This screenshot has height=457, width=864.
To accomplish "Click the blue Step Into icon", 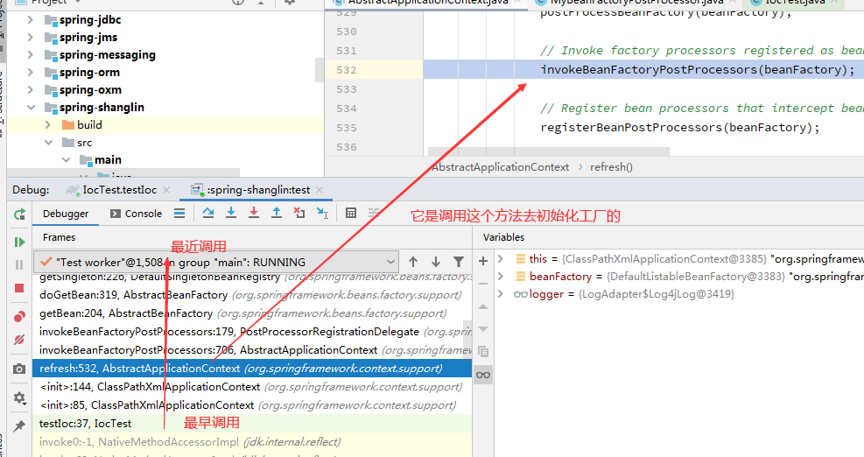I will click(231, 213).
